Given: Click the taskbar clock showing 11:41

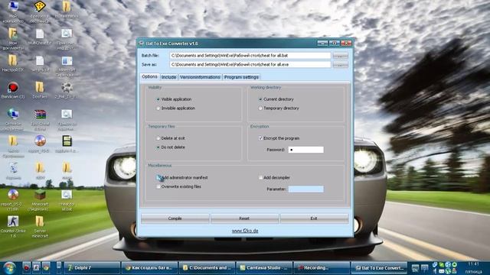Looking at the screenshot, I should [473, 264].
